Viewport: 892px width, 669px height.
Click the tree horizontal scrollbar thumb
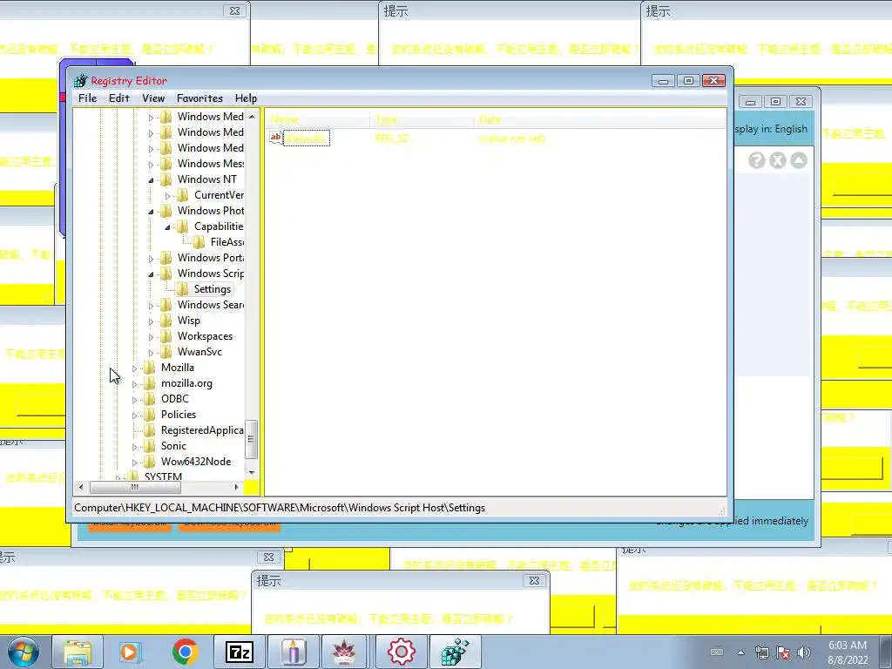coord(135,488)
